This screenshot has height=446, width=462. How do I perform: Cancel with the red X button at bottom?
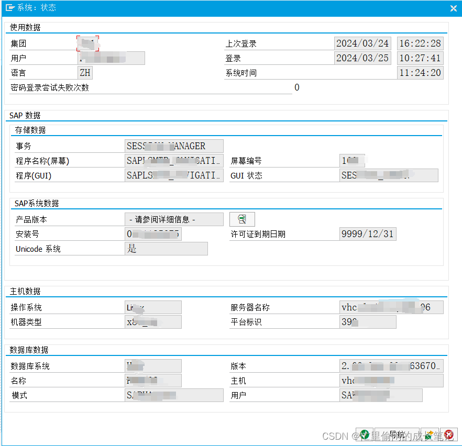[x=448, y=435]
